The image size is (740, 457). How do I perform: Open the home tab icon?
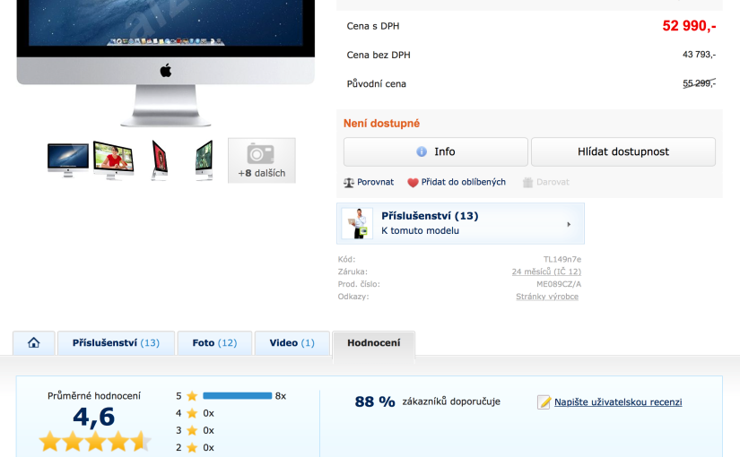point(33,343)
